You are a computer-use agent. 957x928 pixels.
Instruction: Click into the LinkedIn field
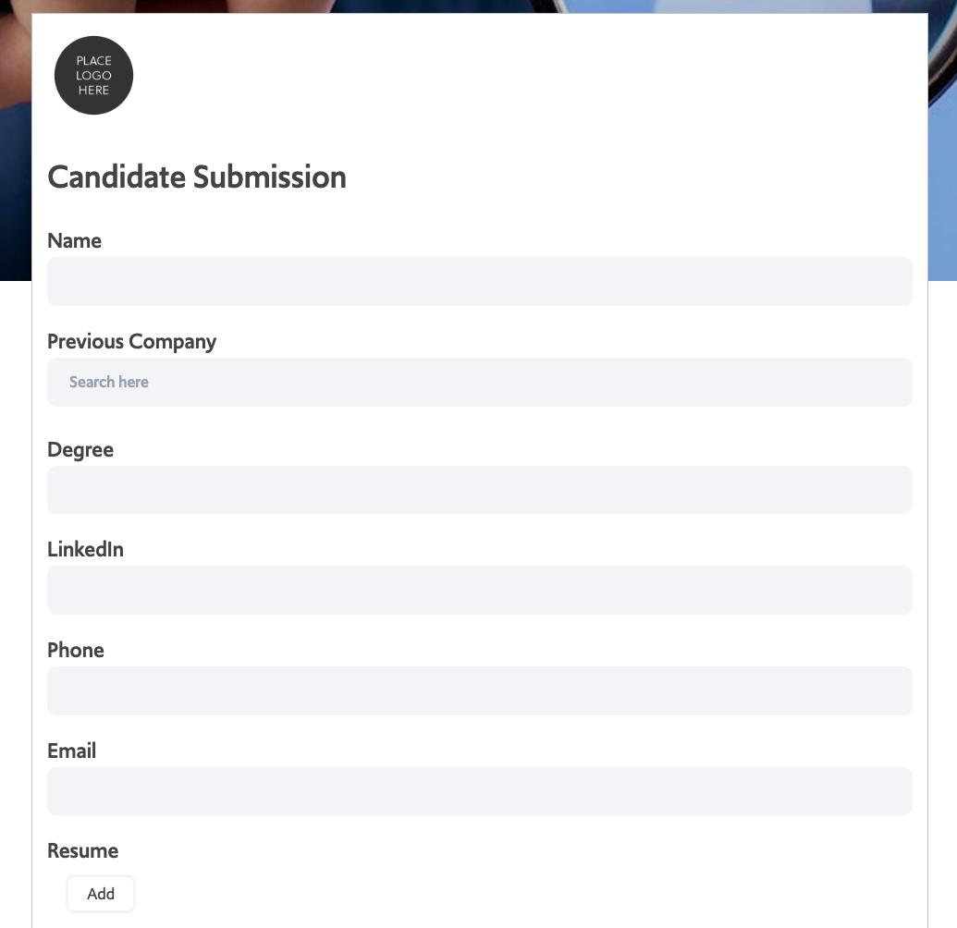[x=480, y=590]
